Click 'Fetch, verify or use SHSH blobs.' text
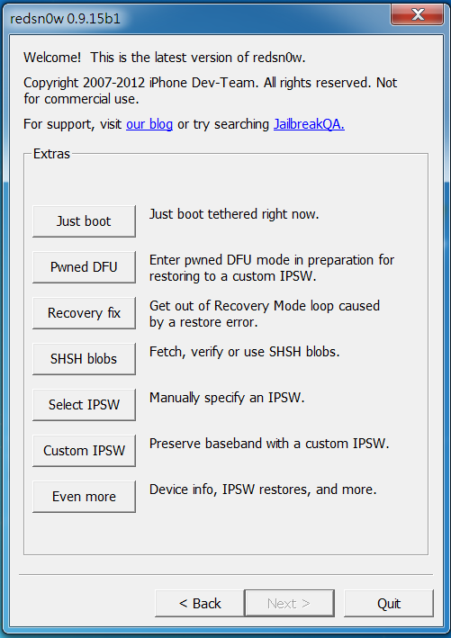The height and width of the screenshot is (638, 451). click(244, 352)
